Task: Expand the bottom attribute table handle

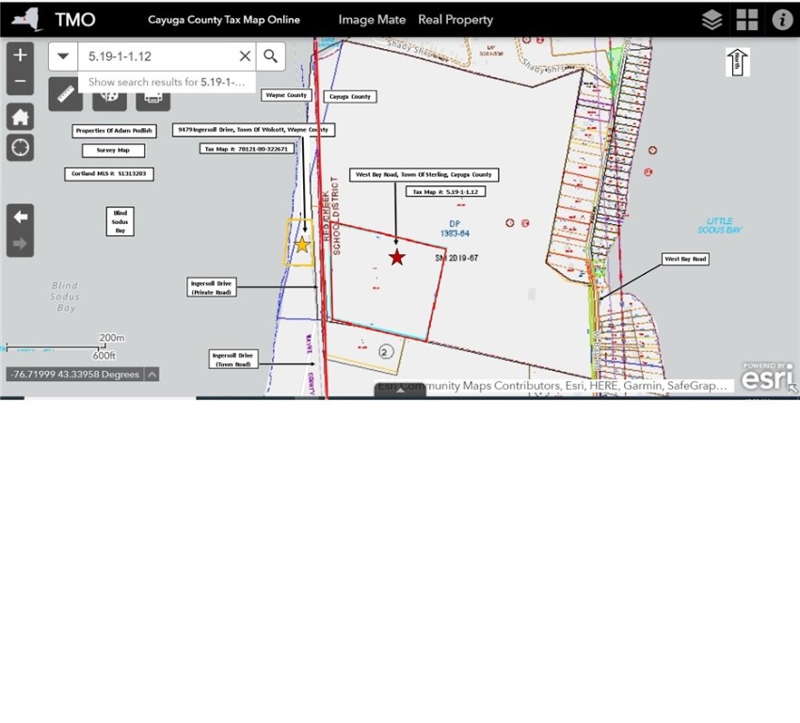Action: (400, 391)
